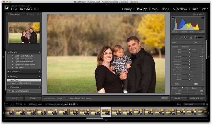The image size is (212, 125).
Task: Select Auto Tone history step
Action: [x=24, y=80]
